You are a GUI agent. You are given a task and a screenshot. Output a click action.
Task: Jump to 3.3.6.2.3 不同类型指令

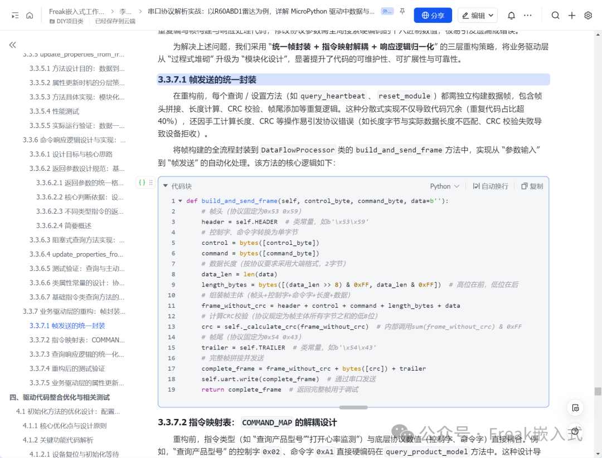[80, 211]
